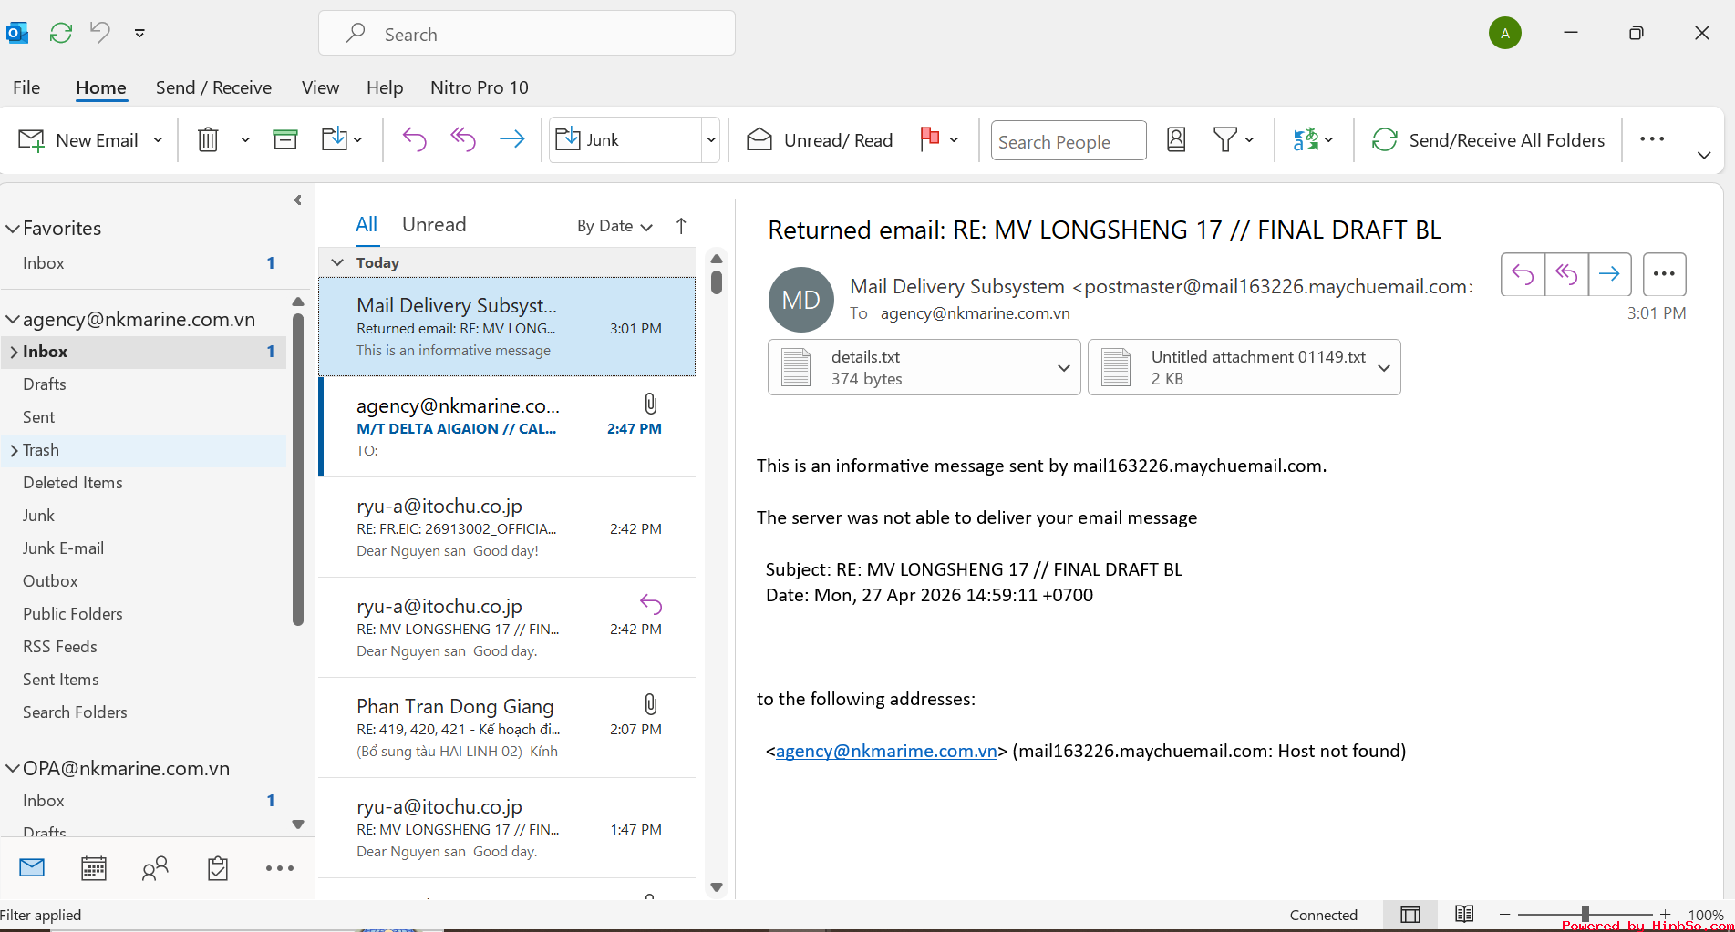Click the zoom slider handle
Screen dimensions: 1735x932
tap(1585, 914)
